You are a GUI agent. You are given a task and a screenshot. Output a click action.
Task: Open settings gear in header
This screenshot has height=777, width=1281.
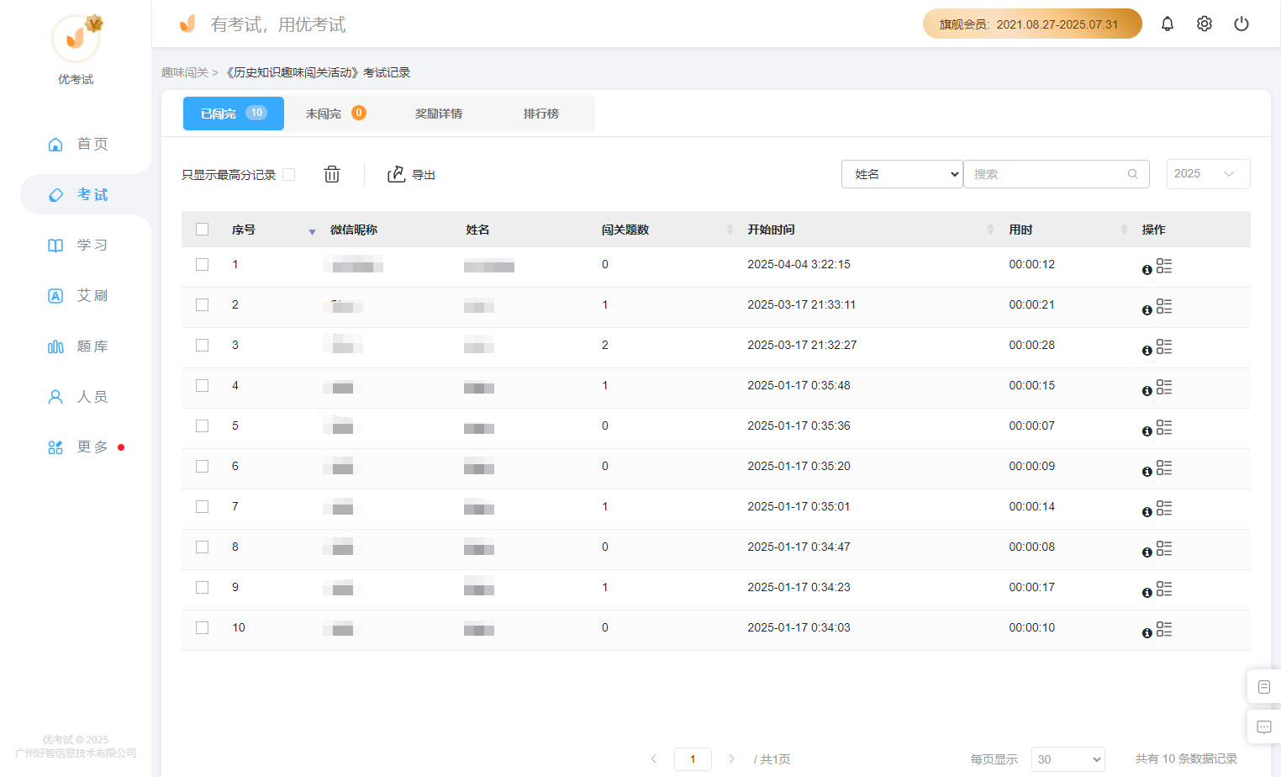coord(1205,24)
